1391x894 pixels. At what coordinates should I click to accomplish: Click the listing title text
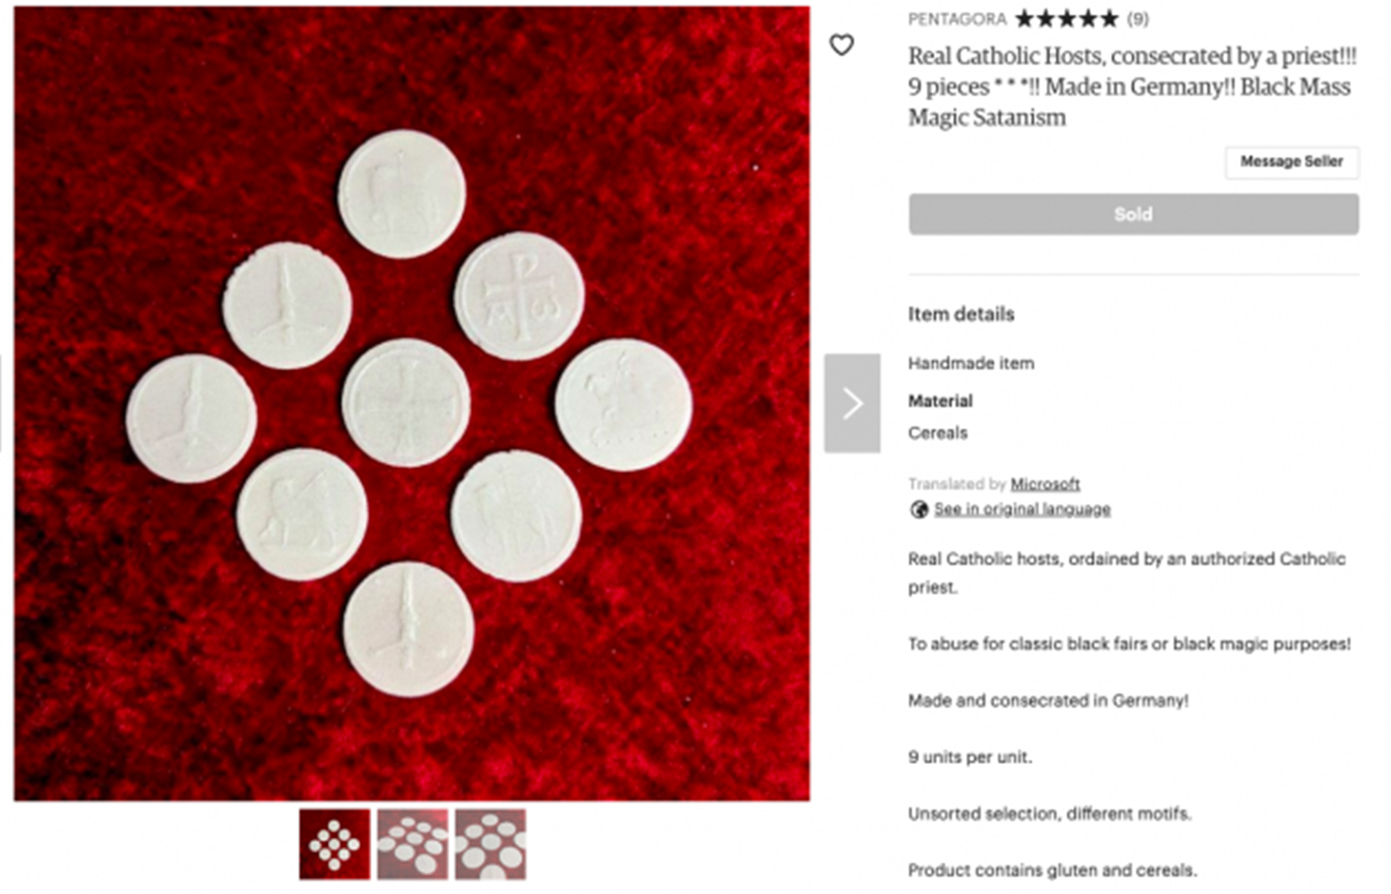point(1132,86)
